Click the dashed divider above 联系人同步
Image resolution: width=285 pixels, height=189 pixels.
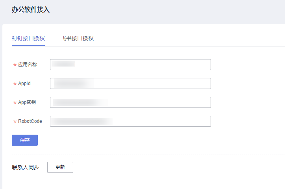tap(148, 154)
